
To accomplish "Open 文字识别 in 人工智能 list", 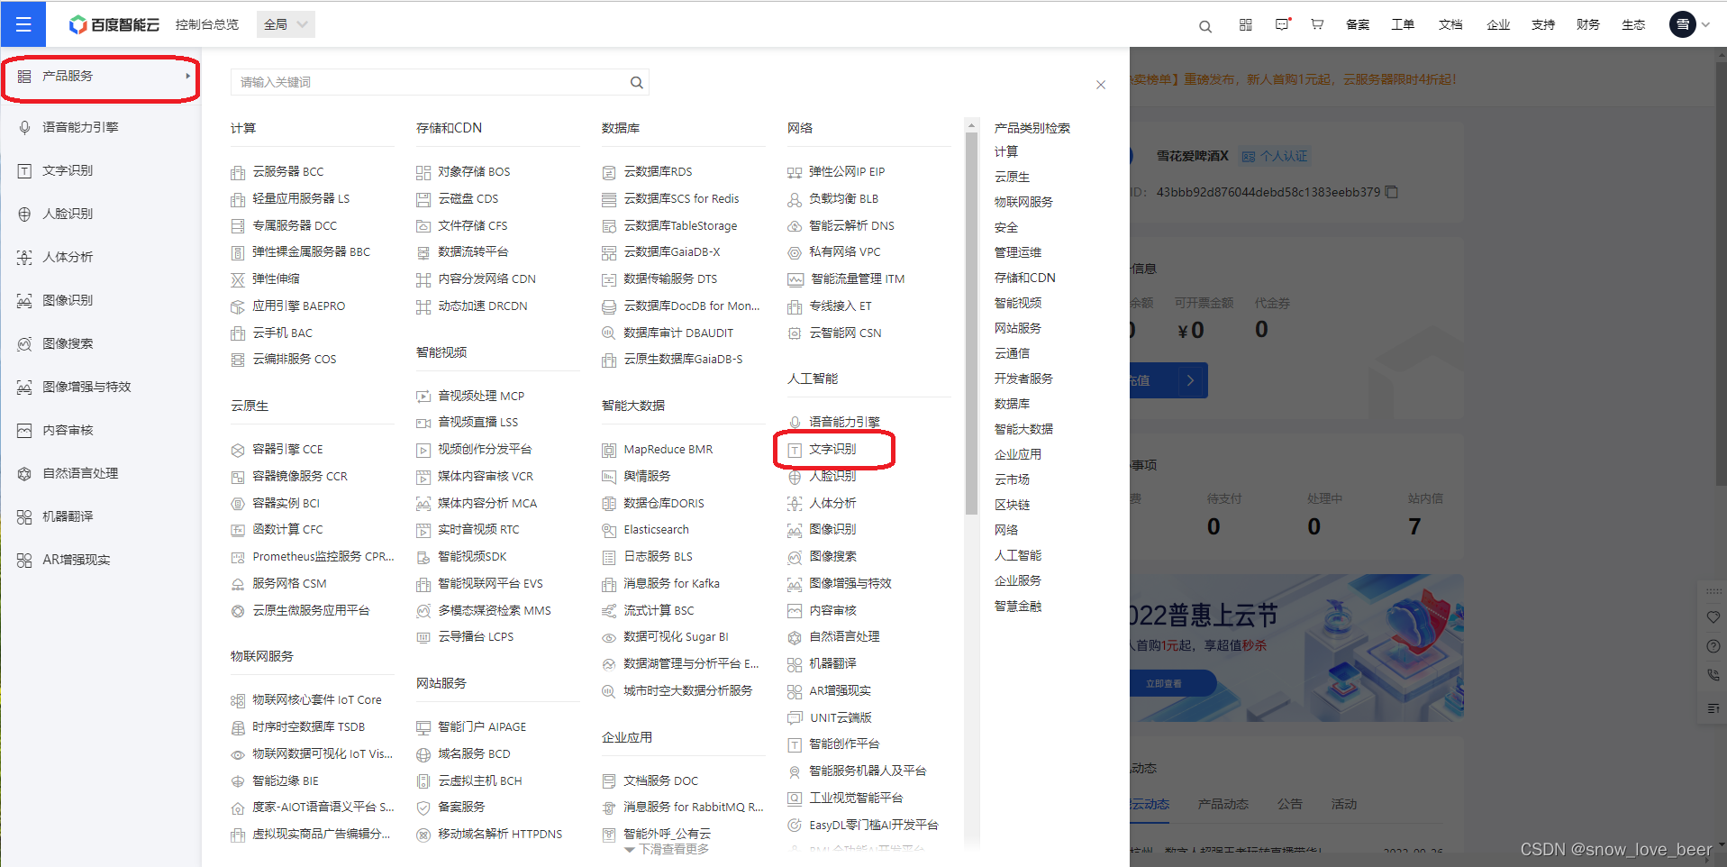I will (832, 449).
